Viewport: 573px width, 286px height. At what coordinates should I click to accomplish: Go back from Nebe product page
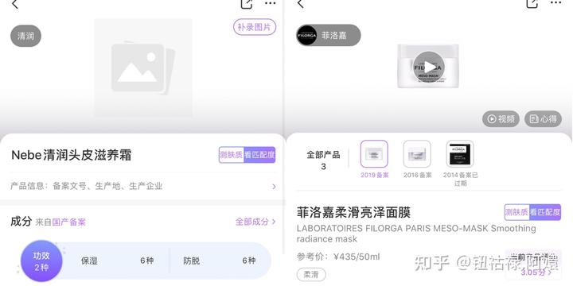coord(14,4)
